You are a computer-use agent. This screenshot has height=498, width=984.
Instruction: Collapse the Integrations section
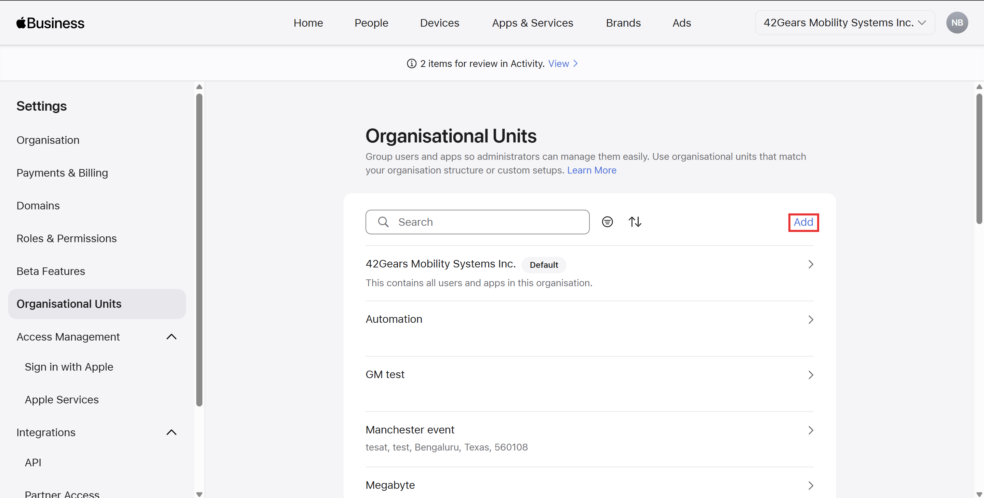pos(172,432)
